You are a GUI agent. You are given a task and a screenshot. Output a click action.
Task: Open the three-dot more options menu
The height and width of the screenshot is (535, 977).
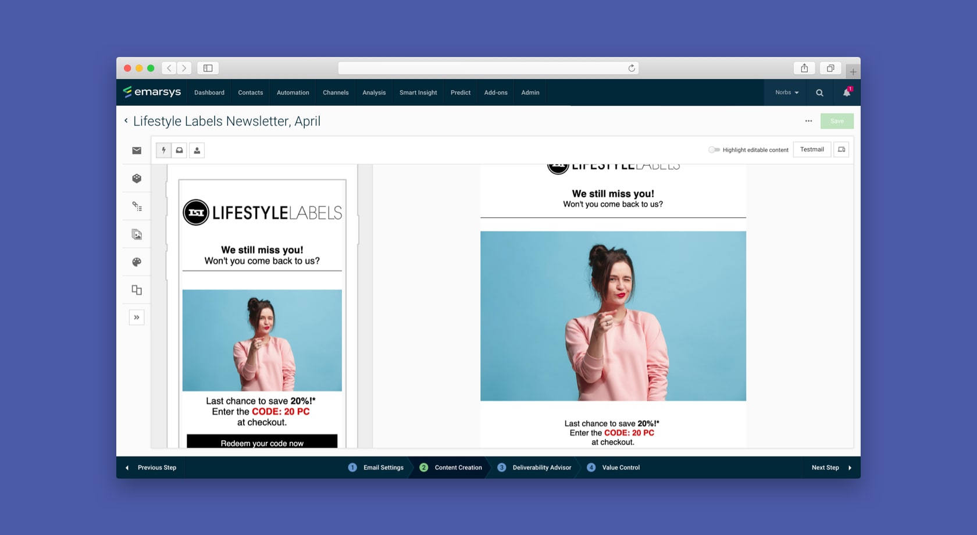coord(808,121)
